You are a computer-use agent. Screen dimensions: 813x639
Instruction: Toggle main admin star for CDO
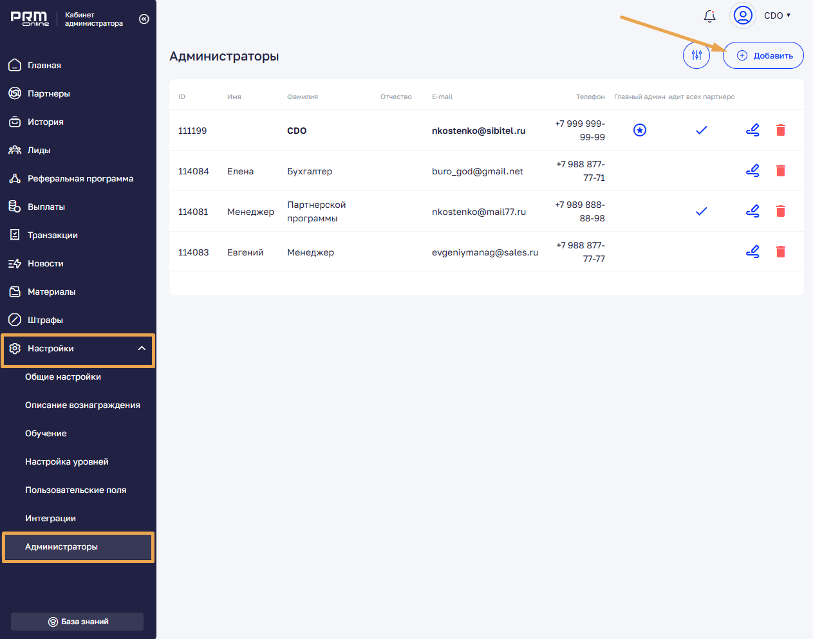click(x=639, y=130)
